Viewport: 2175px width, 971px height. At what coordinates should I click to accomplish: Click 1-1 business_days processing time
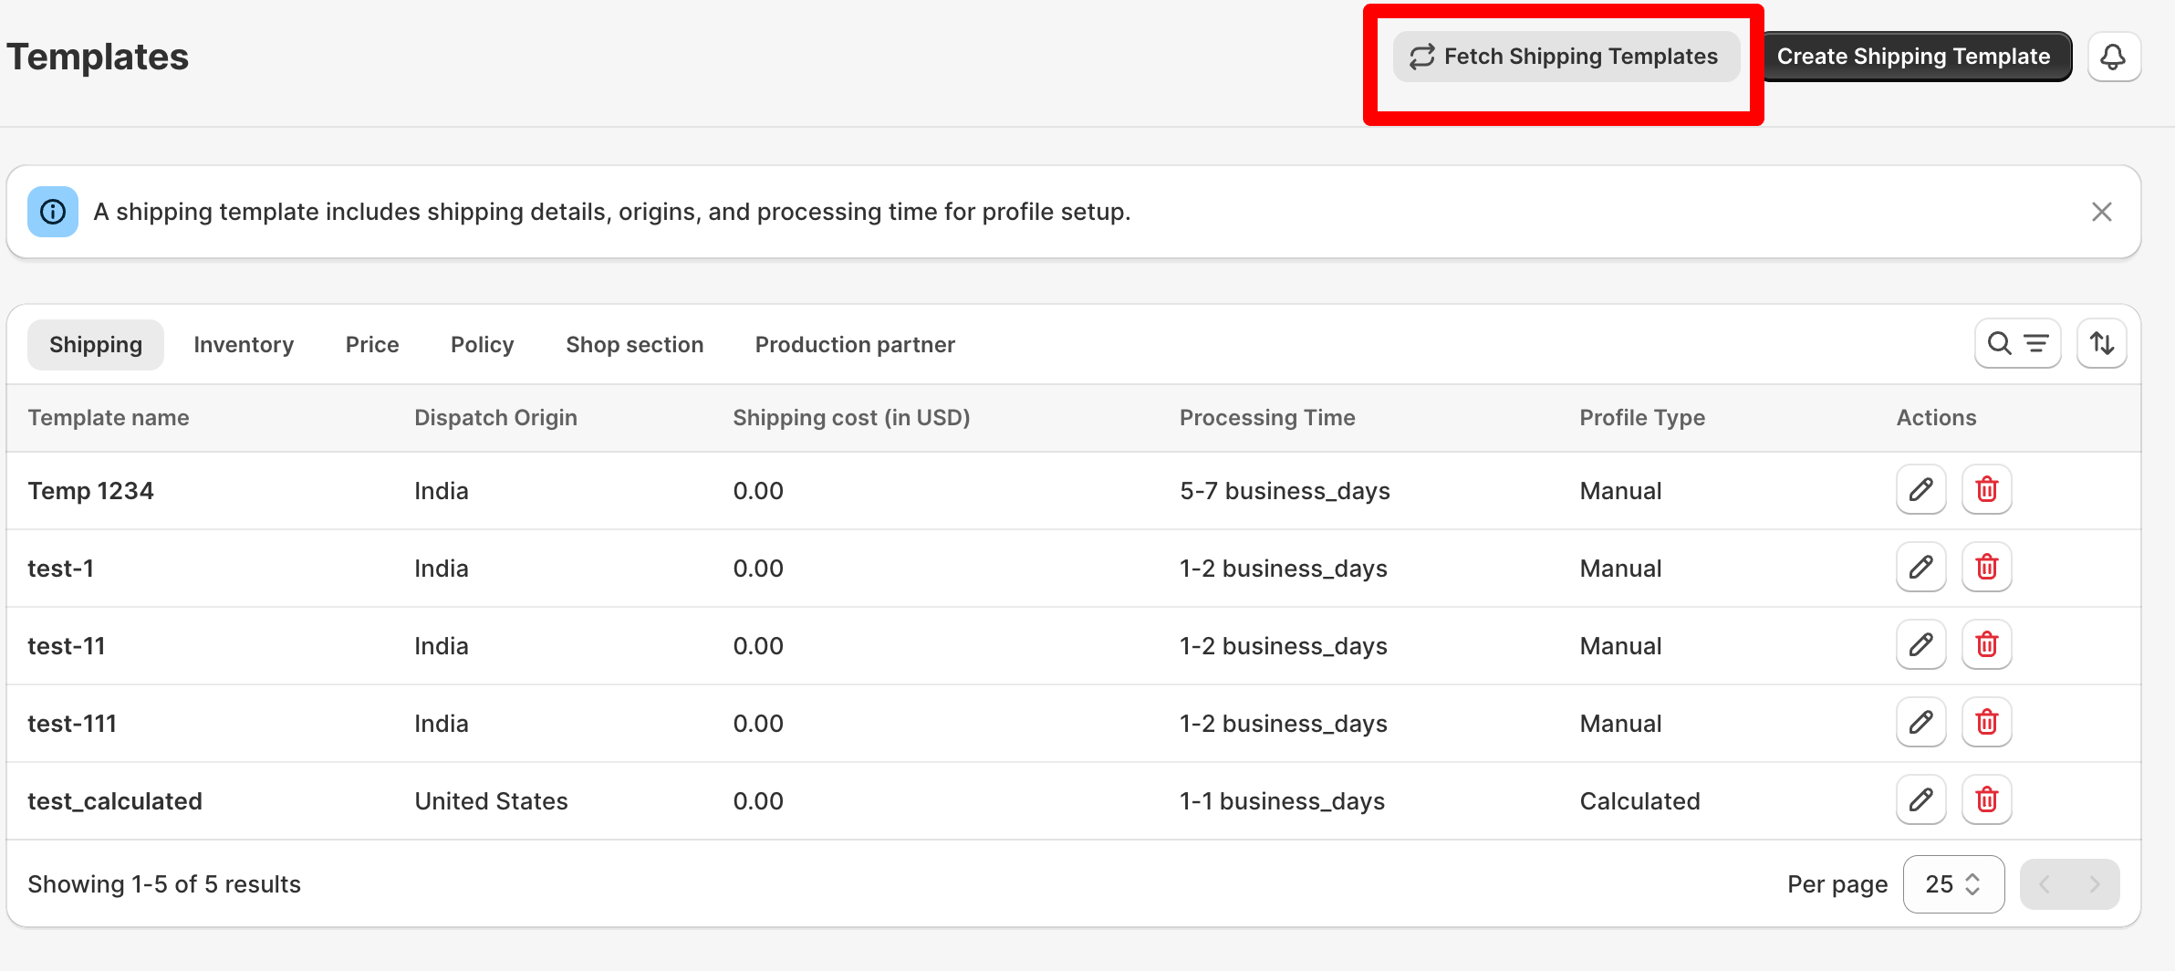pos(1282,801)
